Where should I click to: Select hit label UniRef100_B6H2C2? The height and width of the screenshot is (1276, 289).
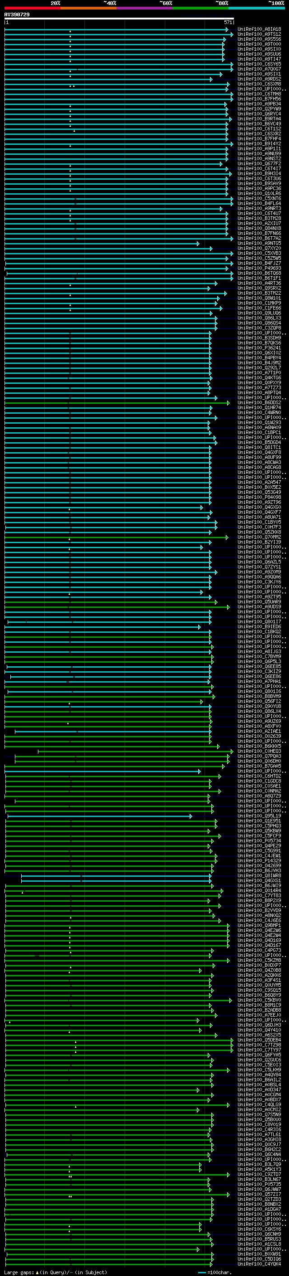(x=259, y=1149)
